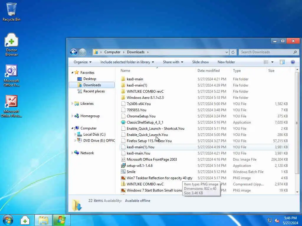Screen dimensions: 302x226
Task: Click Downloads in the address breadcrumb
Action: click(x=136, y=52)
